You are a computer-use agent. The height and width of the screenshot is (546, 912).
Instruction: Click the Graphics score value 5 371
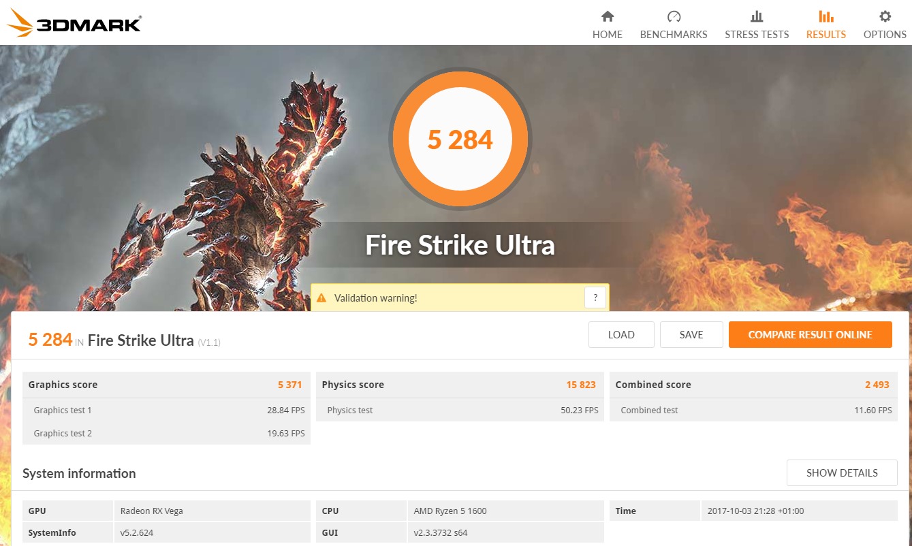(289, 385)
